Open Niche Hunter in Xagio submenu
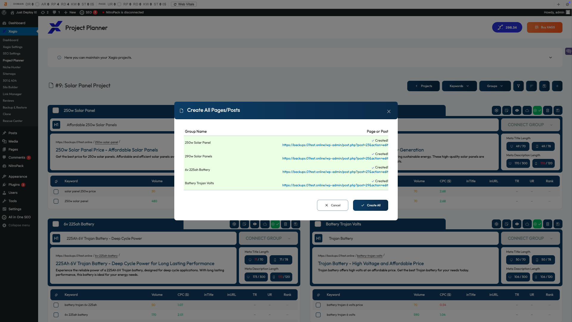 (x=12, y=67)
